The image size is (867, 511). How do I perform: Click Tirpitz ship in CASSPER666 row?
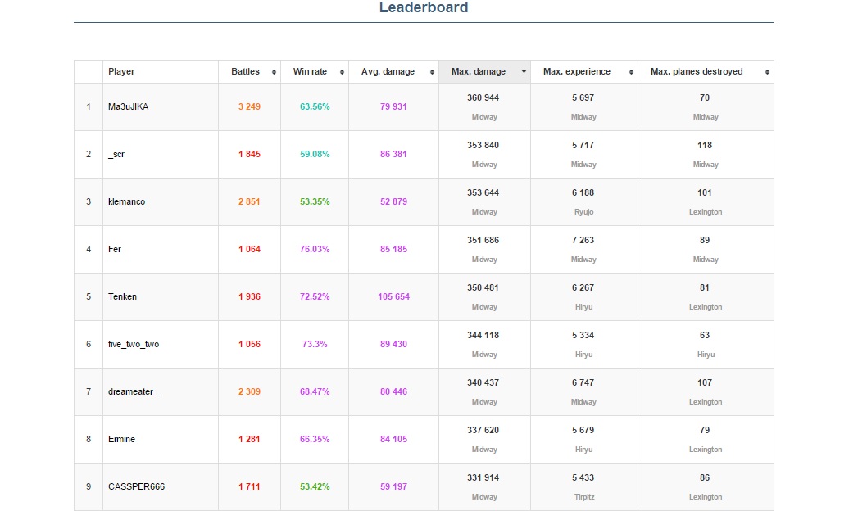[584, 497]
